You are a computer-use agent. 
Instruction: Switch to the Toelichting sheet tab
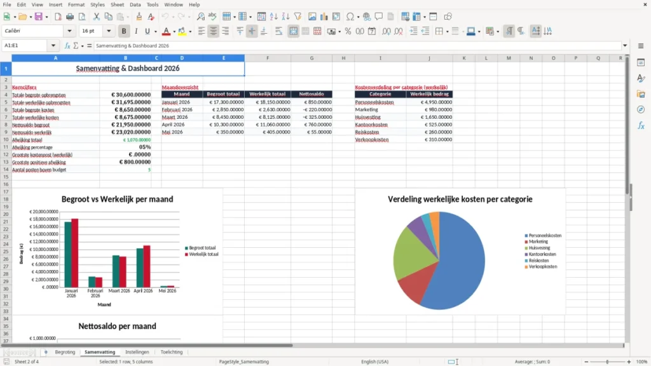point(172,352)
